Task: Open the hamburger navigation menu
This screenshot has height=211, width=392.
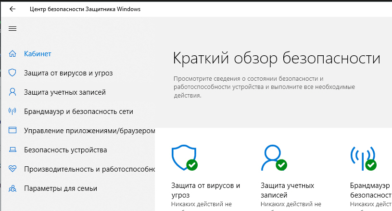Action: (x=13, y=29)
